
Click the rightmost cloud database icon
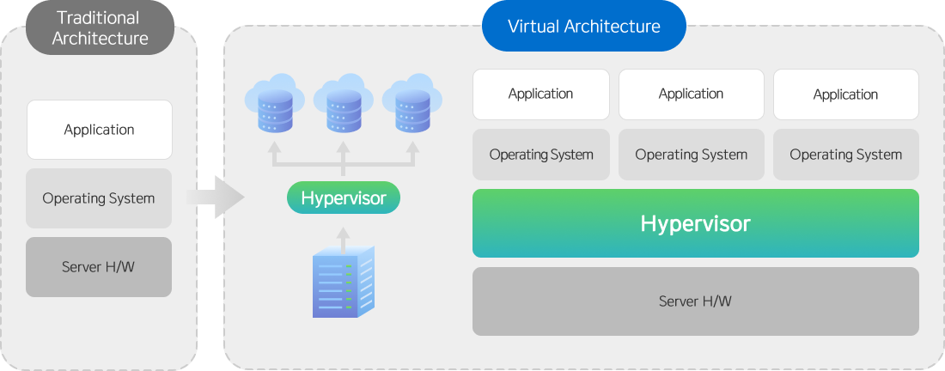click(412, 103)
